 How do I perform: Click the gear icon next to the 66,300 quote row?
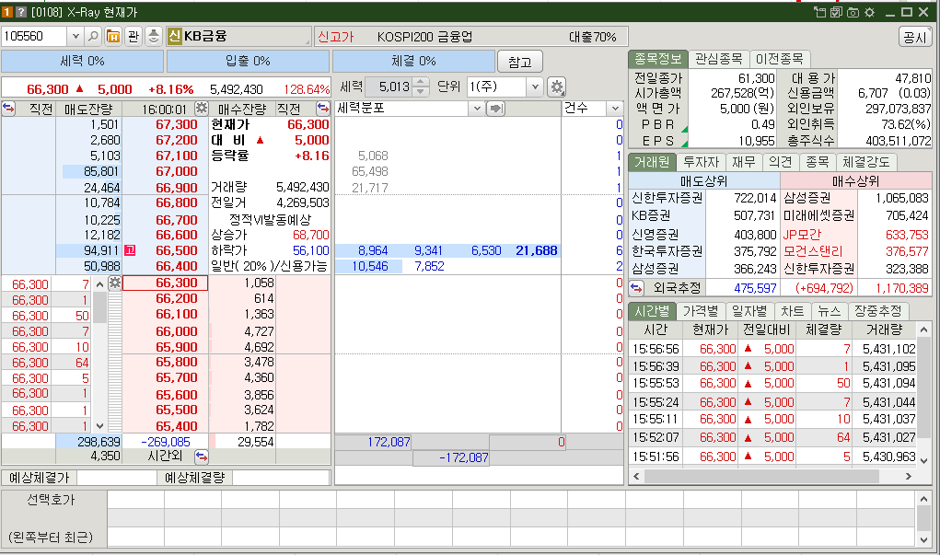coord(113,284)
